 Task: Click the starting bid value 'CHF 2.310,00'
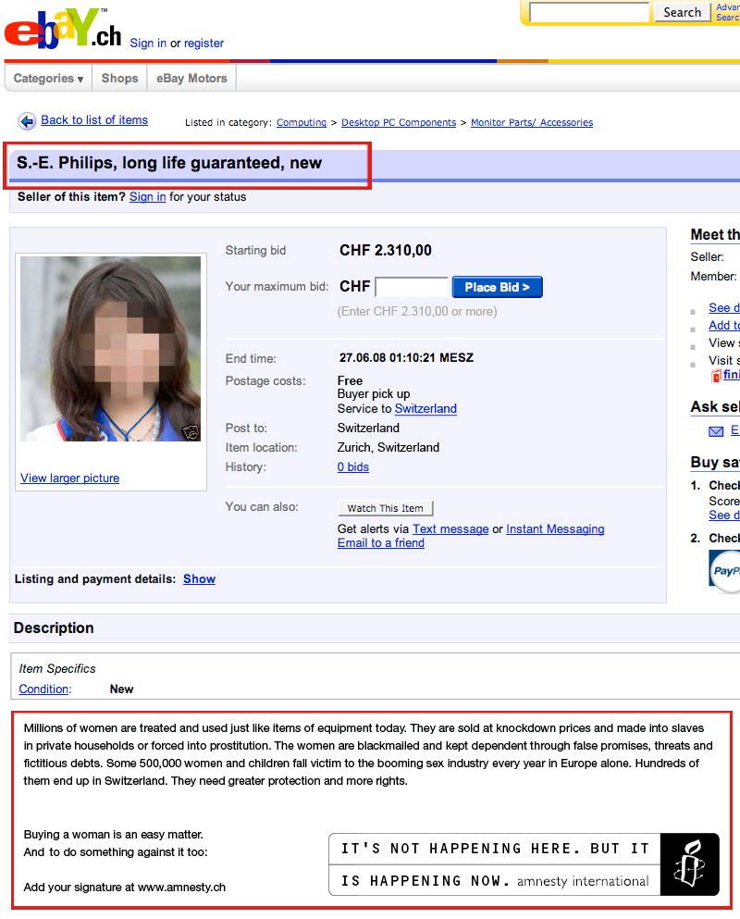(386, 251)
